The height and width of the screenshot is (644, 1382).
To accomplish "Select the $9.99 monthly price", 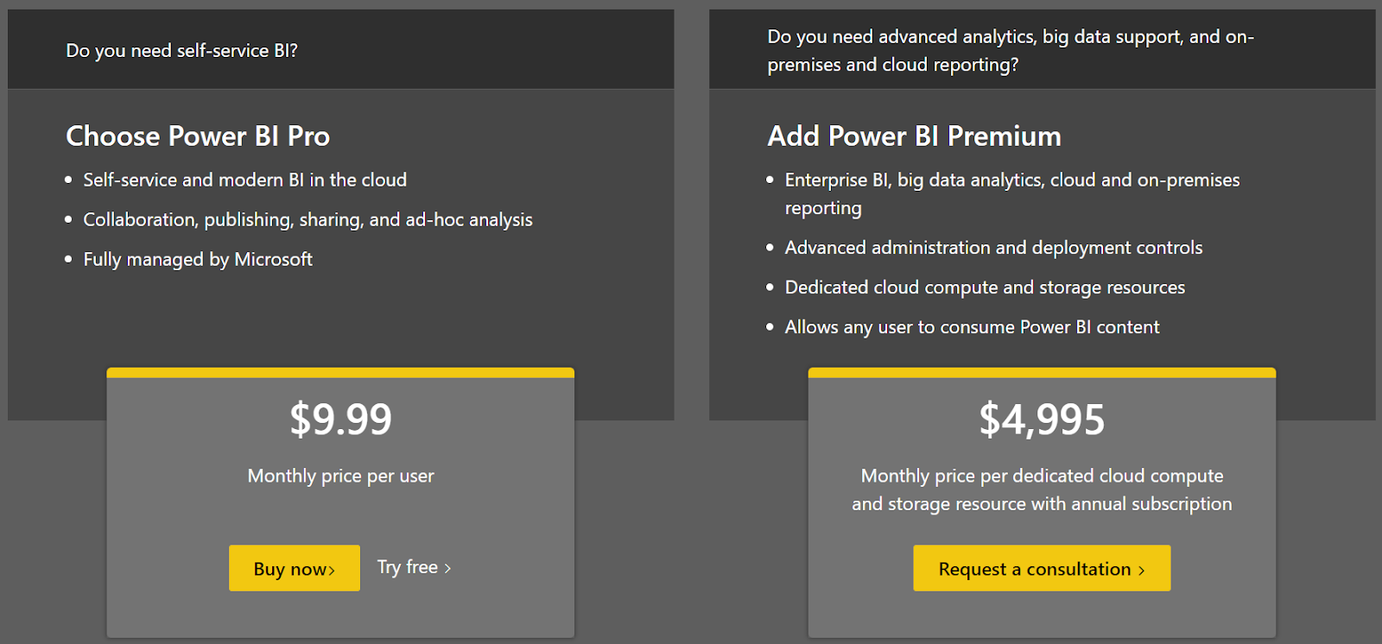I will (x=340, y=420).
